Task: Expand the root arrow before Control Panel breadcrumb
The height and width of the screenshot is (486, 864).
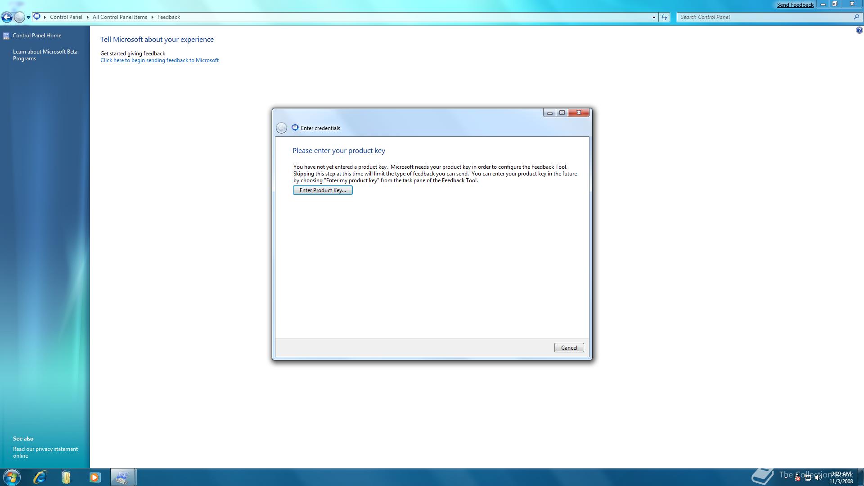Action: click(45, 17)
